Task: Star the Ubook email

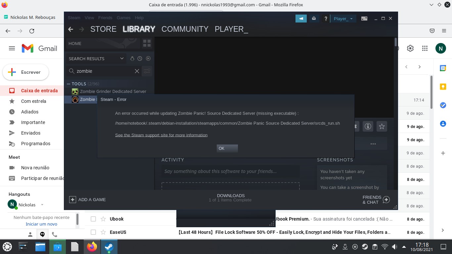Action: click(103, 219)
